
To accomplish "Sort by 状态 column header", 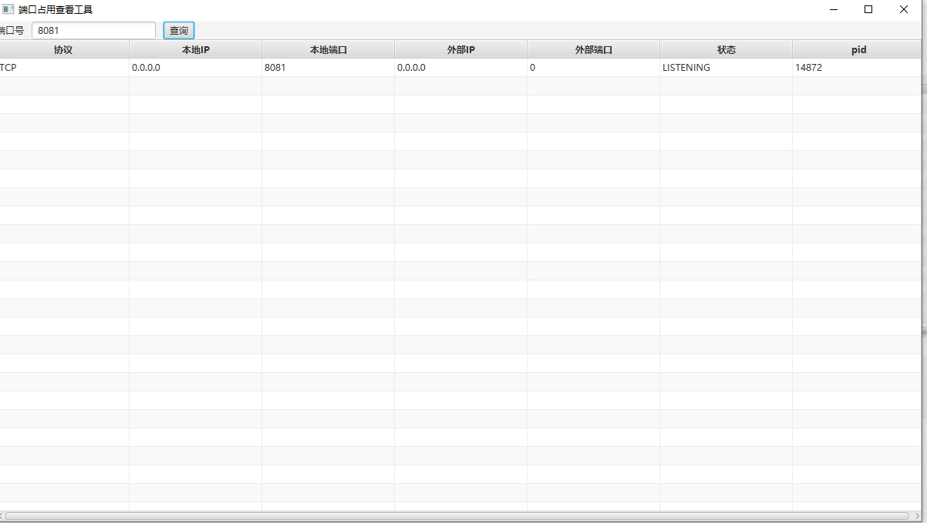I will 726,49.
